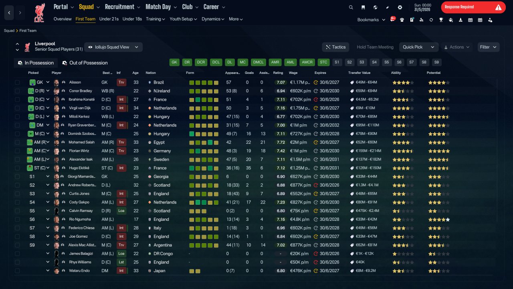This screenshot has width=513, height=289.
Task: Click the shirt squad shortcut icon
Action: [402, 20]
